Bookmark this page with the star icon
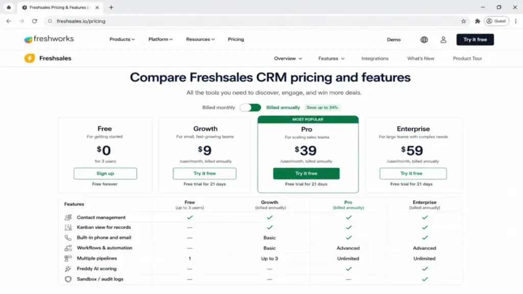Screen dimensions: 523x294 pos(463,21)
